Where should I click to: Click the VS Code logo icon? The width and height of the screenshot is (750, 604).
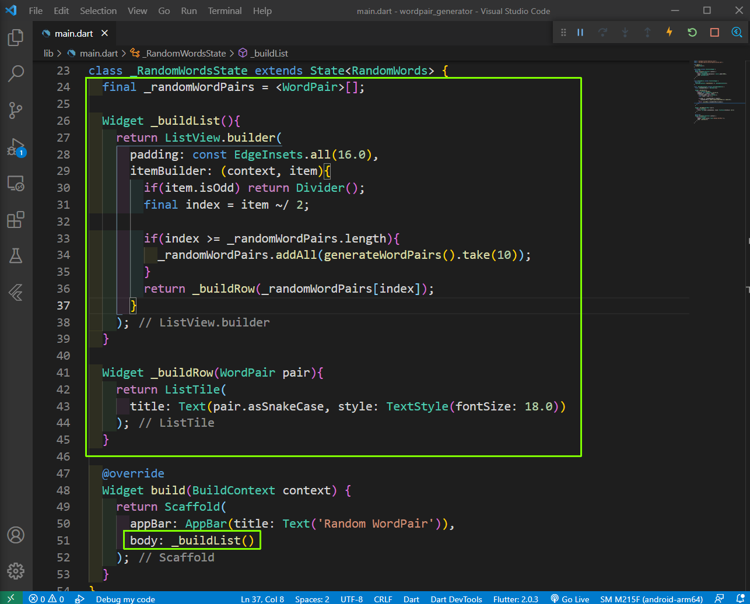pos(10,10)
